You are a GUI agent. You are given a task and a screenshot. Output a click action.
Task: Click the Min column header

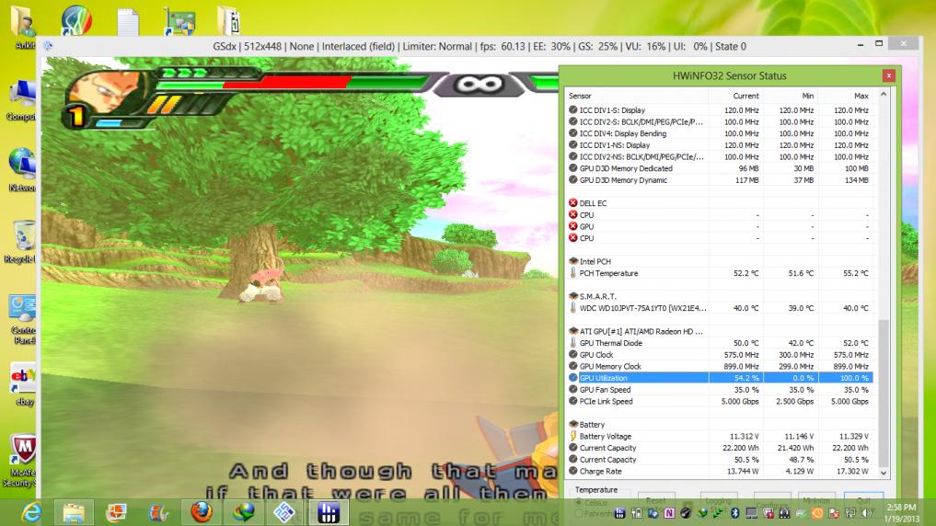[791, 96]
